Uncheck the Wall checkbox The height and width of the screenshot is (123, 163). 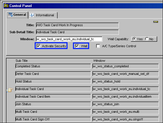click(x=77, y=46)
